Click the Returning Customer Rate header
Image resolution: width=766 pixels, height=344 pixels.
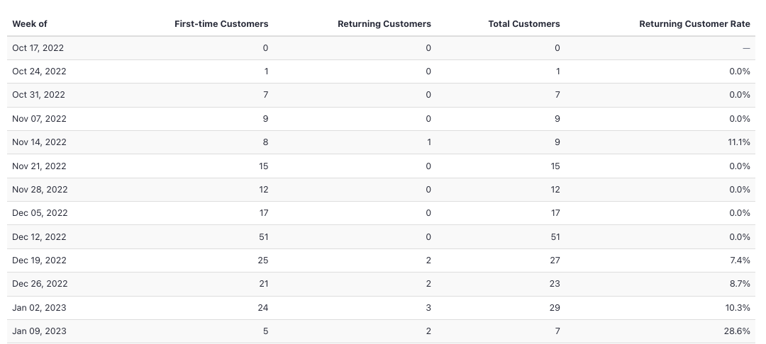point(694,24)
